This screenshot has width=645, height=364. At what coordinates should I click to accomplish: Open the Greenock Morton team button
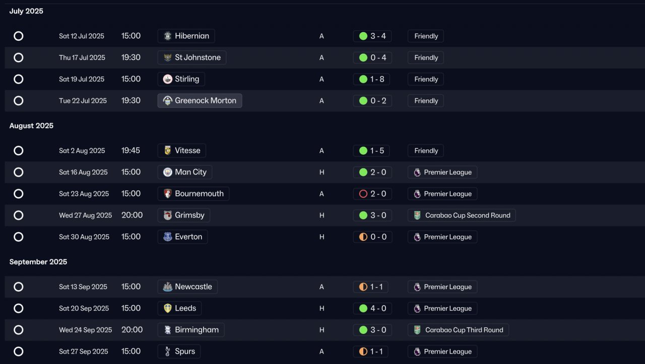click(x=200, y=101)
